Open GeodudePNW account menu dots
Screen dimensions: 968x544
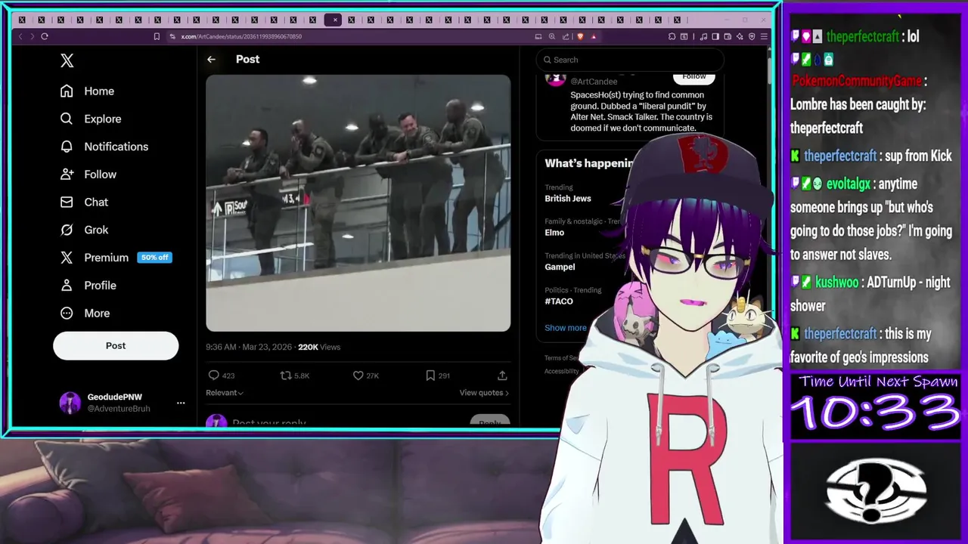pos(181,403)
